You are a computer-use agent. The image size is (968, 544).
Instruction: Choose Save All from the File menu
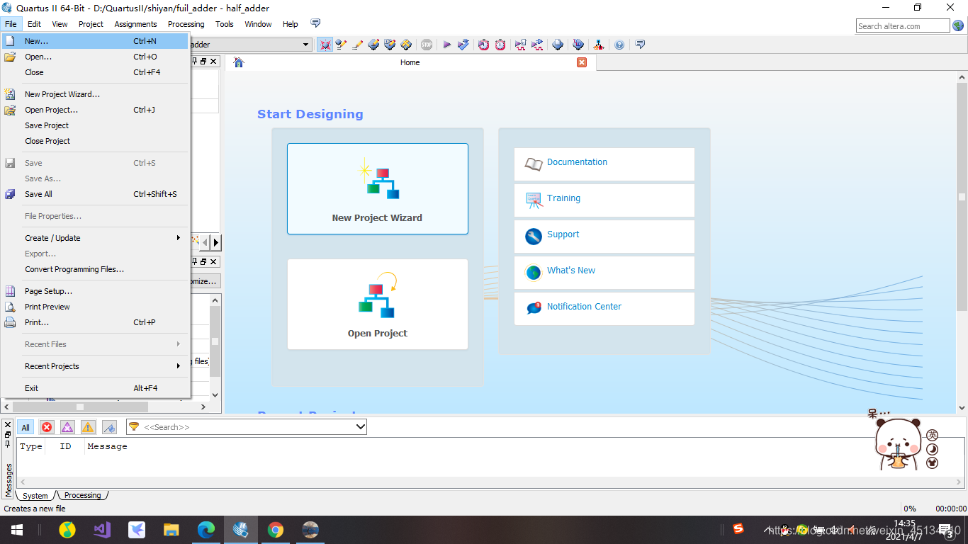click(x=96, y=194)
